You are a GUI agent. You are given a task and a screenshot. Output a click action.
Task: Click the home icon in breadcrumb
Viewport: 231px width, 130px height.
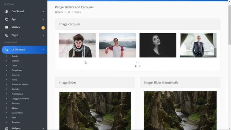(x=56, y=12)
